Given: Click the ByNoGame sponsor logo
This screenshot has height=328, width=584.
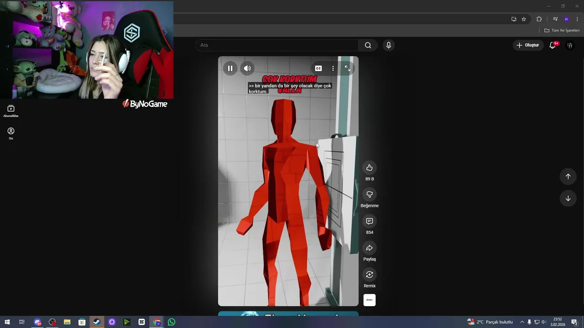Looking at the screenshot, I should (x=145, y=104).
